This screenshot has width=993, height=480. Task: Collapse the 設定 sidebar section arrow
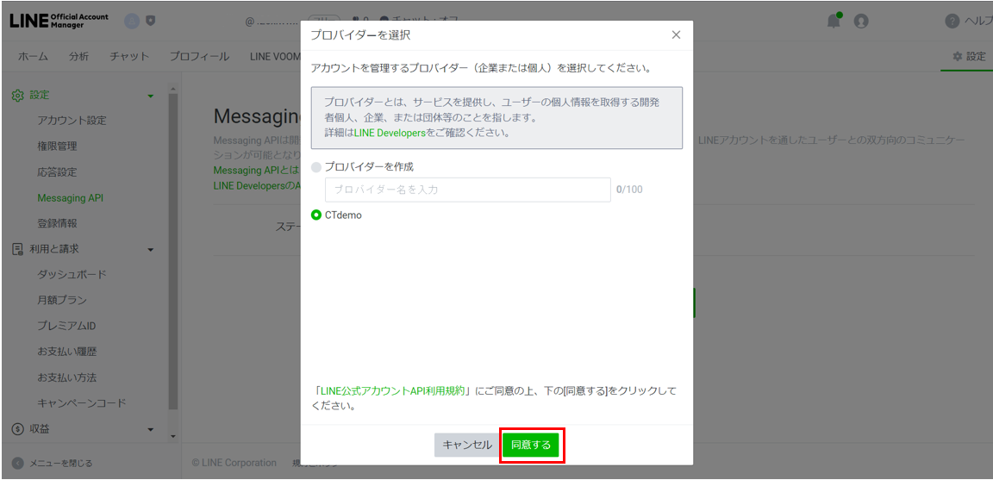151,96
